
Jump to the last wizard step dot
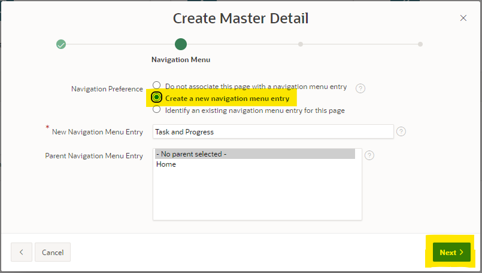pyautogui.click(x=420, y=44)
